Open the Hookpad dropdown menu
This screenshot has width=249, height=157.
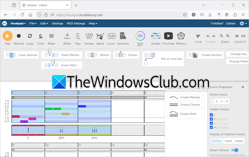pos(18,23)
